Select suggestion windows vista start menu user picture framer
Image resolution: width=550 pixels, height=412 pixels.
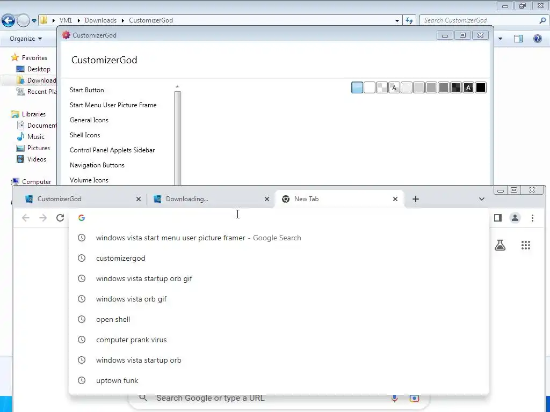click(279, 238)
